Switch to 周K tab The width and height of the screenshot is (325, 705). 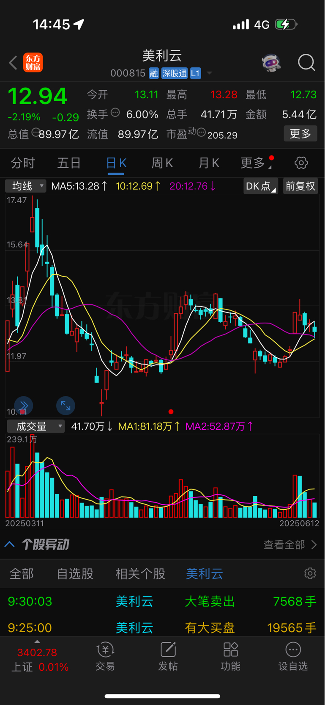click(x=162, y=163)
